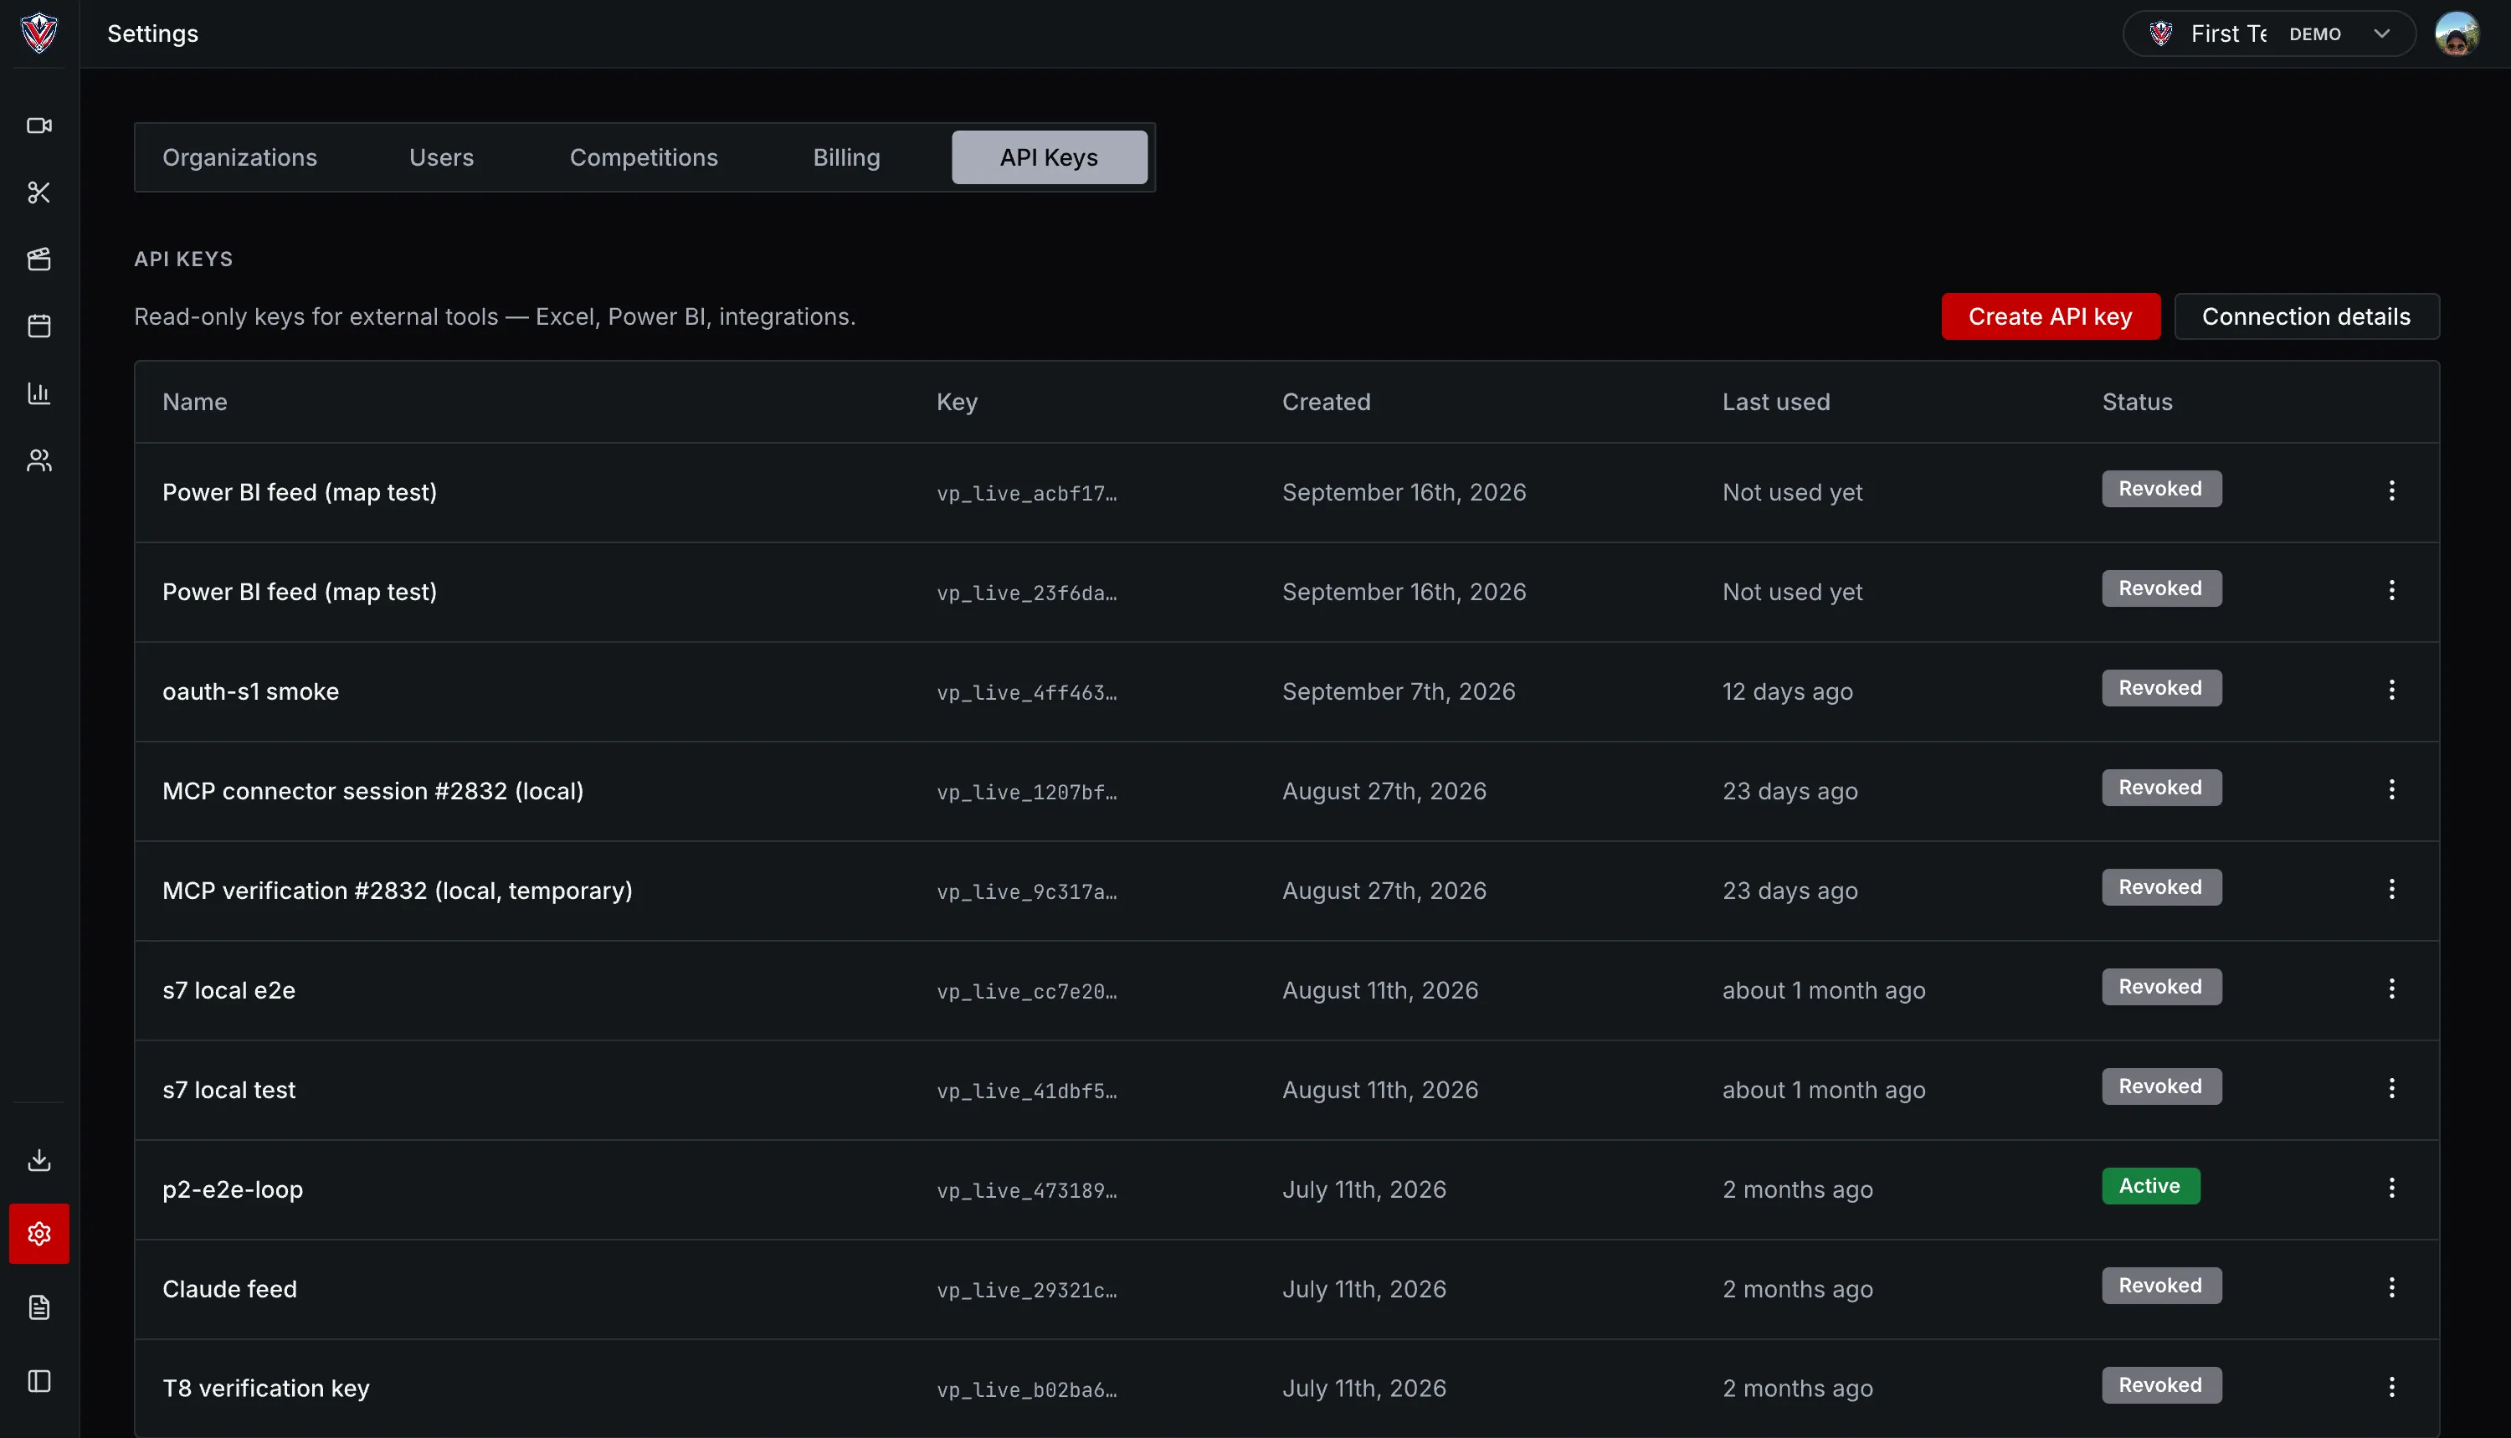Open the calendar sidebar icon
Viewport: 2511px width, 1438px height.
point(39,326)
